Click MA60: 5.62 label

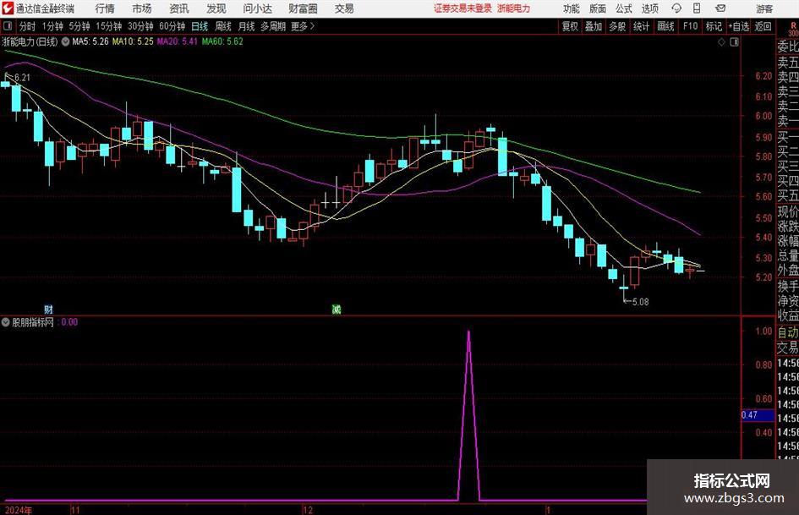[x=222, y=41]
